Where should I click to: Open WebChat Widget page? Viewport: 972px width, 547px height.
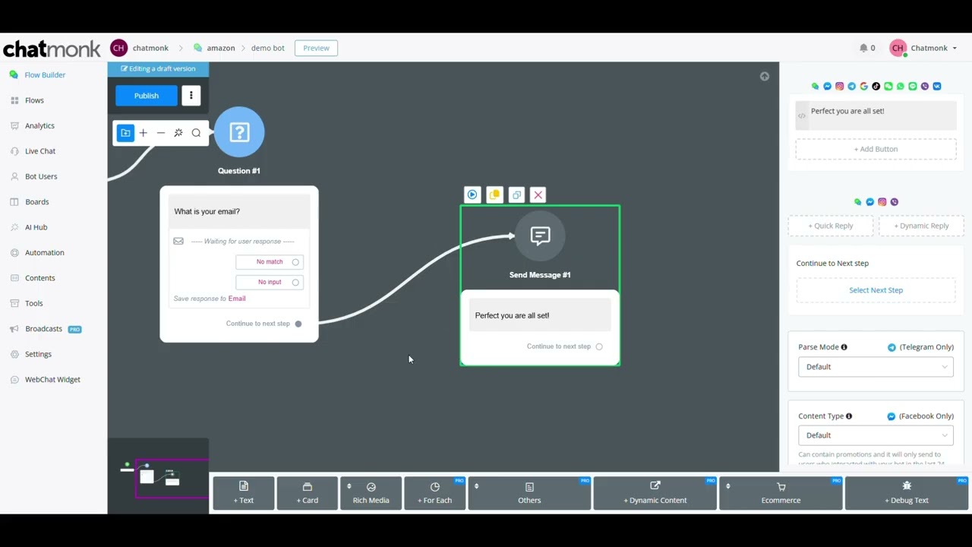[52, 379]
